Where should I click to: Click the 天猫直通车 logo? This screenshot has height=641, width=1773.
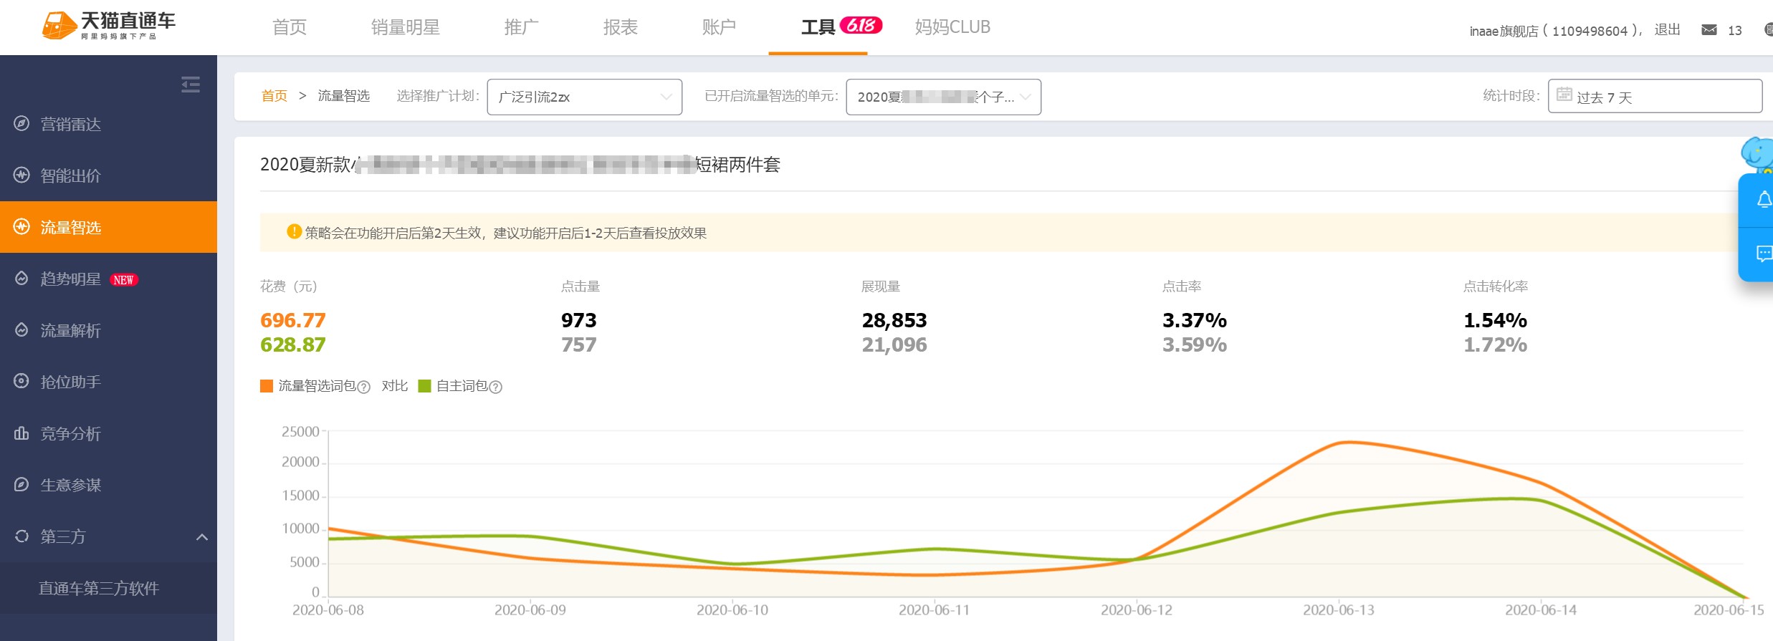[109, 26]
